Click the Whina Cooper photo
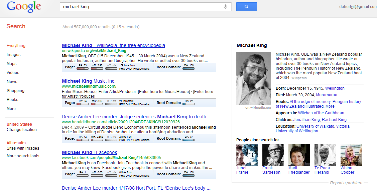The height and width of the screenshot is (191, 377). 351,155
